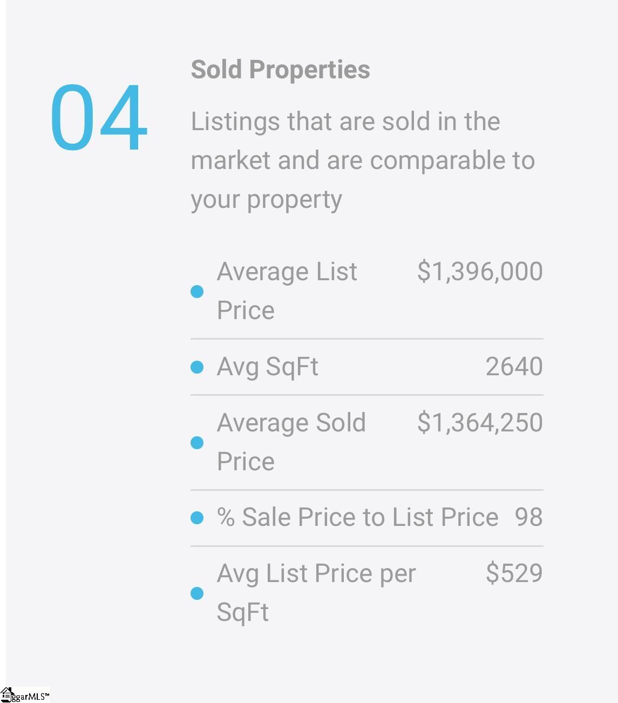Select the Sold Properties heading
The width and height of the screenshot is (618, 703).
(x=280, y=70)
